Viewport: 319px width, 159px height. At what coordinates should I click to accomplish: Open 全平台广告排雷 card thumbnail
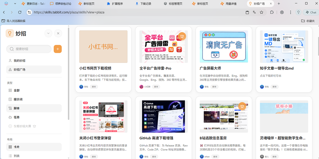(163, 47)
